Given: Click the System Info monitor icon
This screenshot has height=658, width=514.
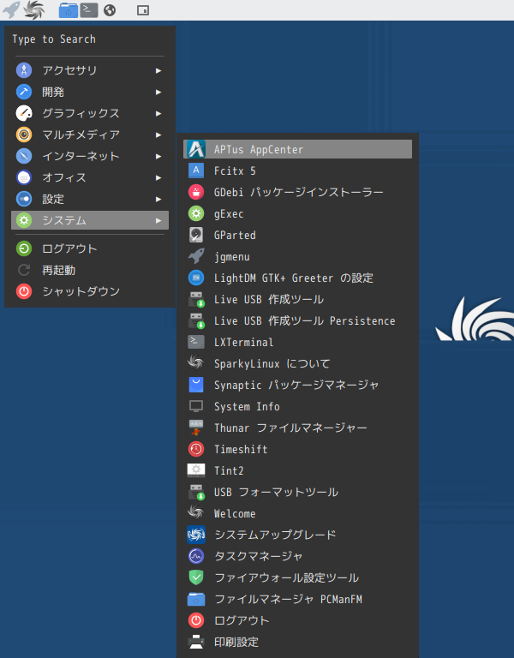Looking at the screenshot, I should (196, 406).
